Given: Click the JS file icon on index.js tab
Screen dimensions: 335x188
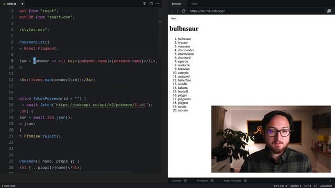Looking at the screenshot, I should [4, 4].
